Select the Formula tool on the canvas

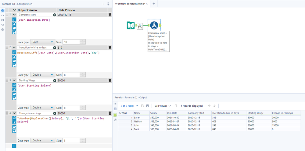coord(154,26)
